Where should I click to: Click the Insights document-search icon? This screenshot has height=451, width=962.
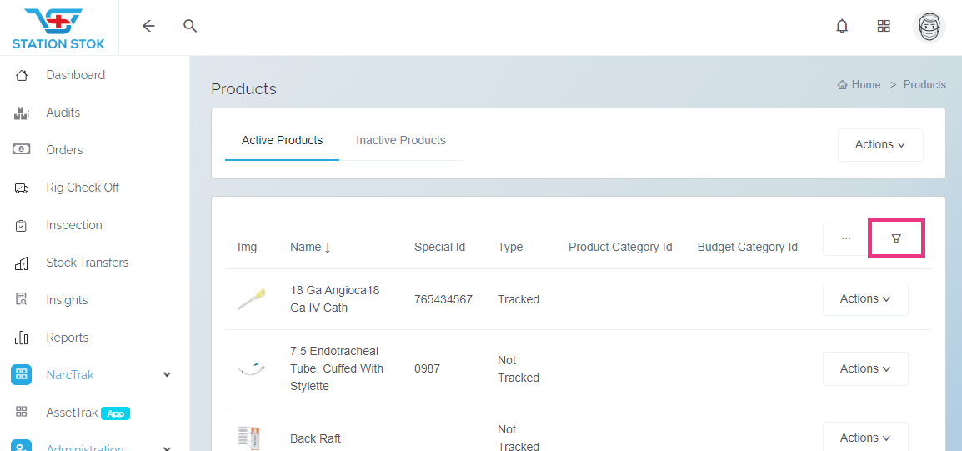(x=22, y=300)
